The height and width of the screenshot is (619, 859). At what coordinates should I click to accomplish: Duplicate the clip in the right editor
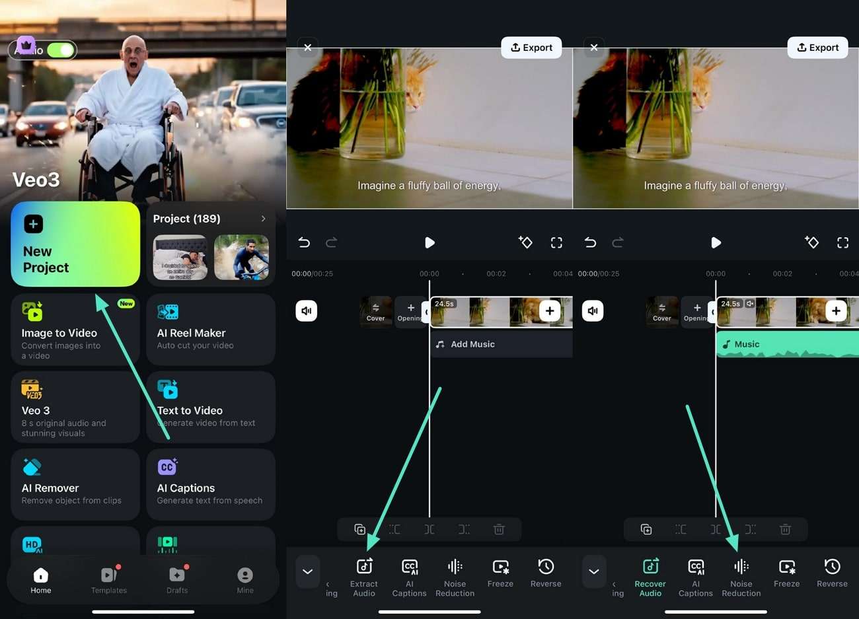pos(646,529)
